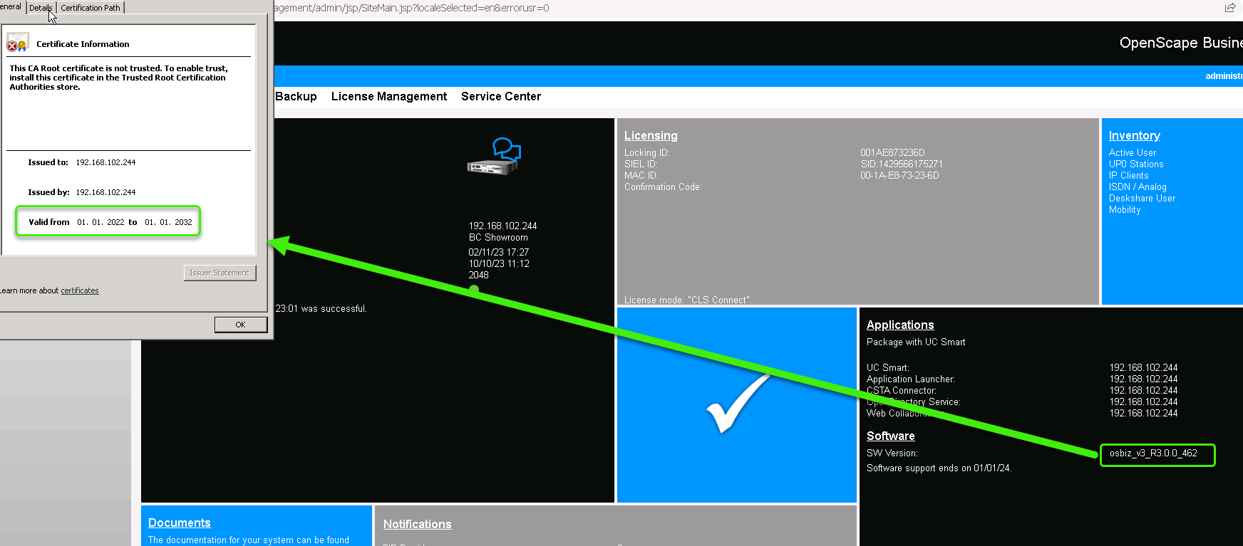Click the 'SW Version:' label

pos(892,453)
